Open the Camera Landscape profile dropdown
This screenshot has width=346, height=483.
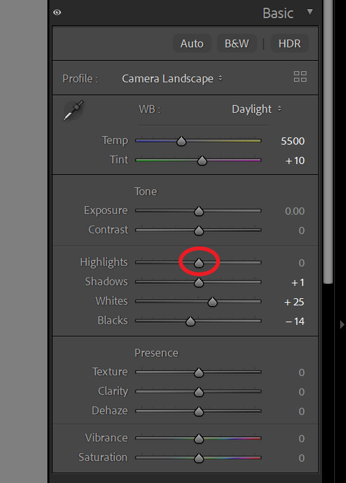172,78
